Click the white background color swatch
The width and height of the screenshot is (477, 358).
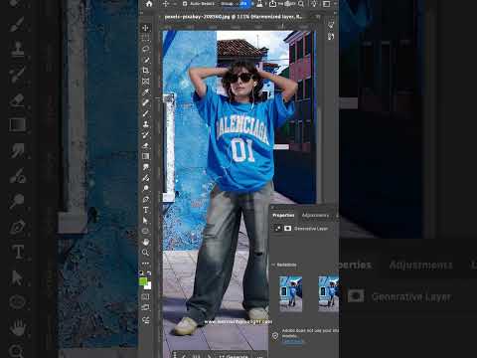(x=148, y=285)
